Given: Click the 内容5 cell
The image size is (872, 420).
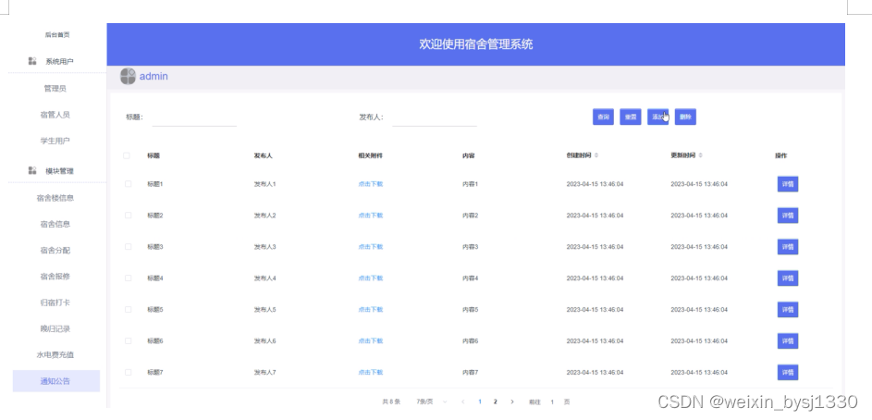Looking at the screenshot, I should [x=470, y=309].
